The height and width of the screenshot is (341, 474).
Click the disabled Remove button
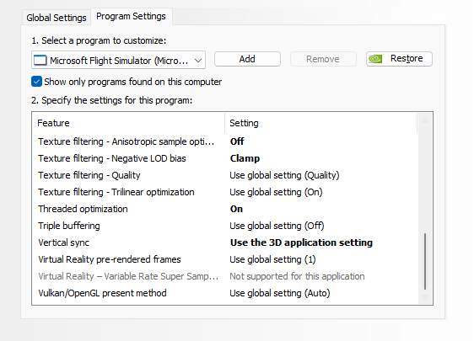[323, 59]
